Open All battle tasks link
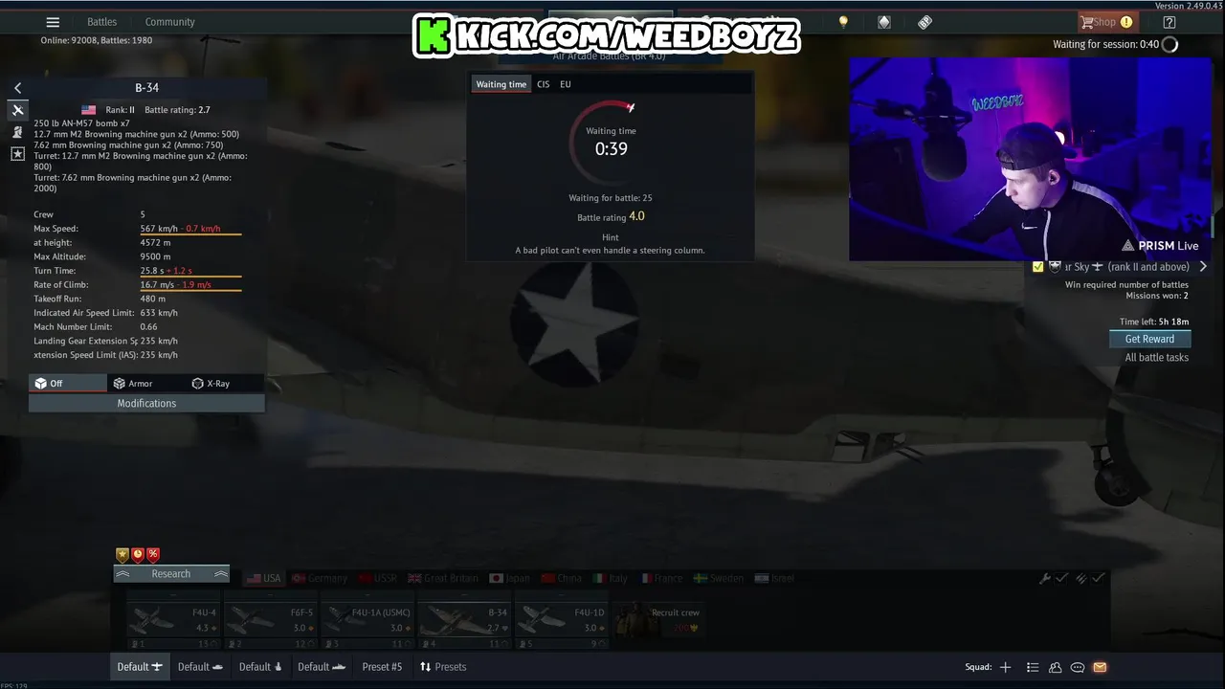 [x=1156, y=357]
